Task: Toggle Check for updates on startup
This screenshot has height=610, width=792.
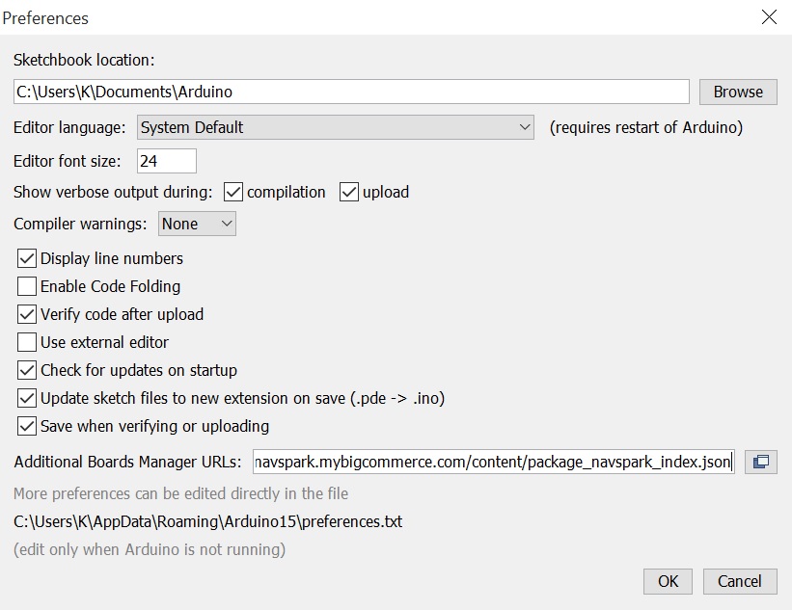Action: 27,370
